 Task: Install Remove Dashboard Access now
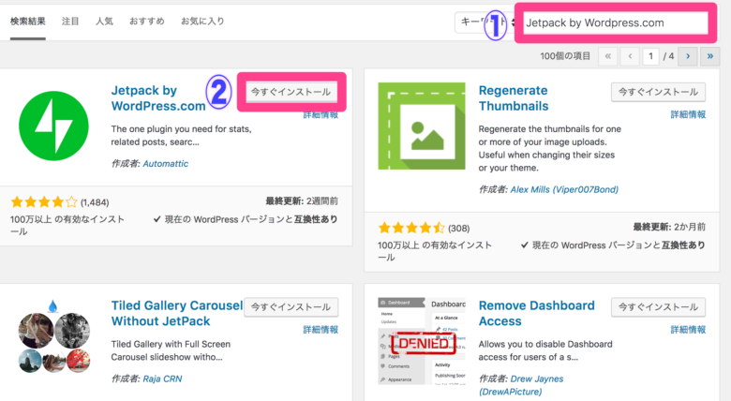pos(658,307)
